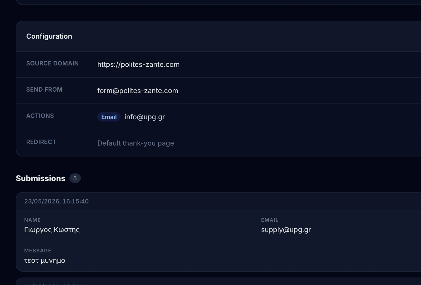Click the Default thank-you page value
This screenshot has width=421, height=285.
[x=136, y=143]
